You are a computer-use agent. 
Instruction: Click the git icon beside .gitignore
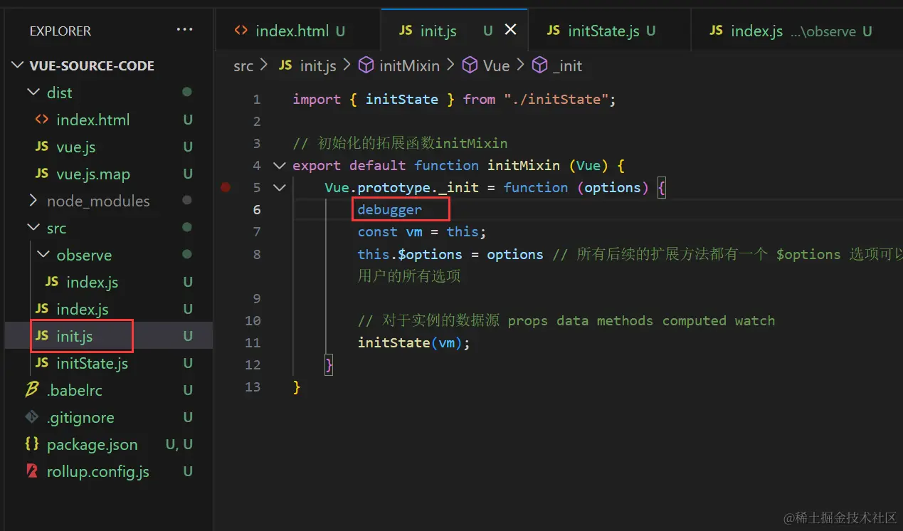coord(32,416)
